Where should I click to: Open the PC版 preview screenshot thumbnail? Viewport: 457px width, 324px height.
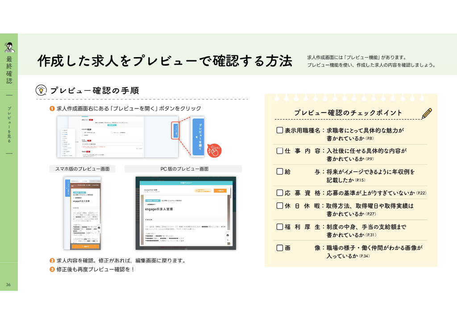tap(186, 213)
